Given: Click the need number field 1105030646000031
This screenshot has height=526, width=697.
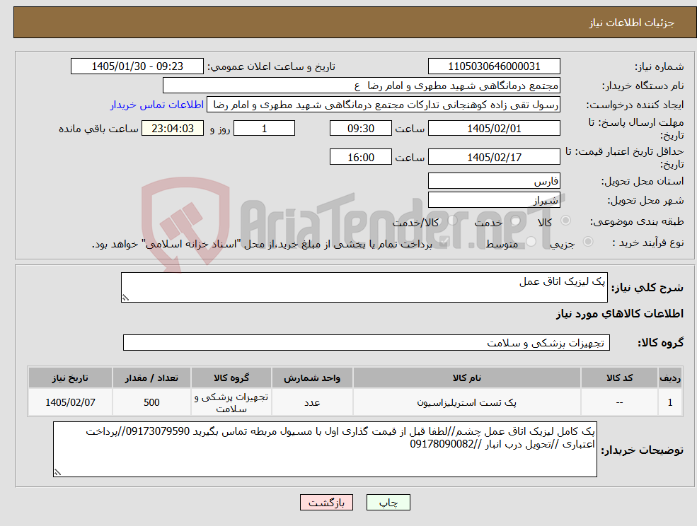Looking at the screenshot, I should click(x=494, y=66).
